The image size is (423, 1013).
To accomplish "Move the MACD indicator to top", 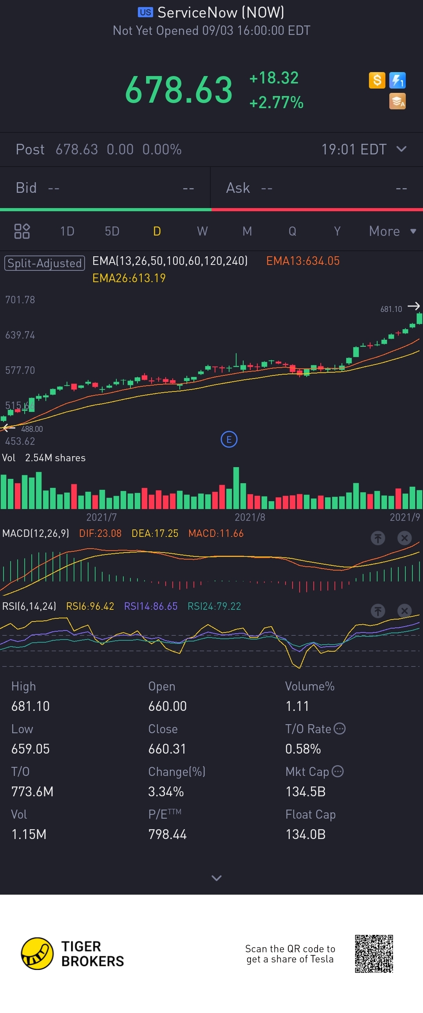I will point(378,538).
